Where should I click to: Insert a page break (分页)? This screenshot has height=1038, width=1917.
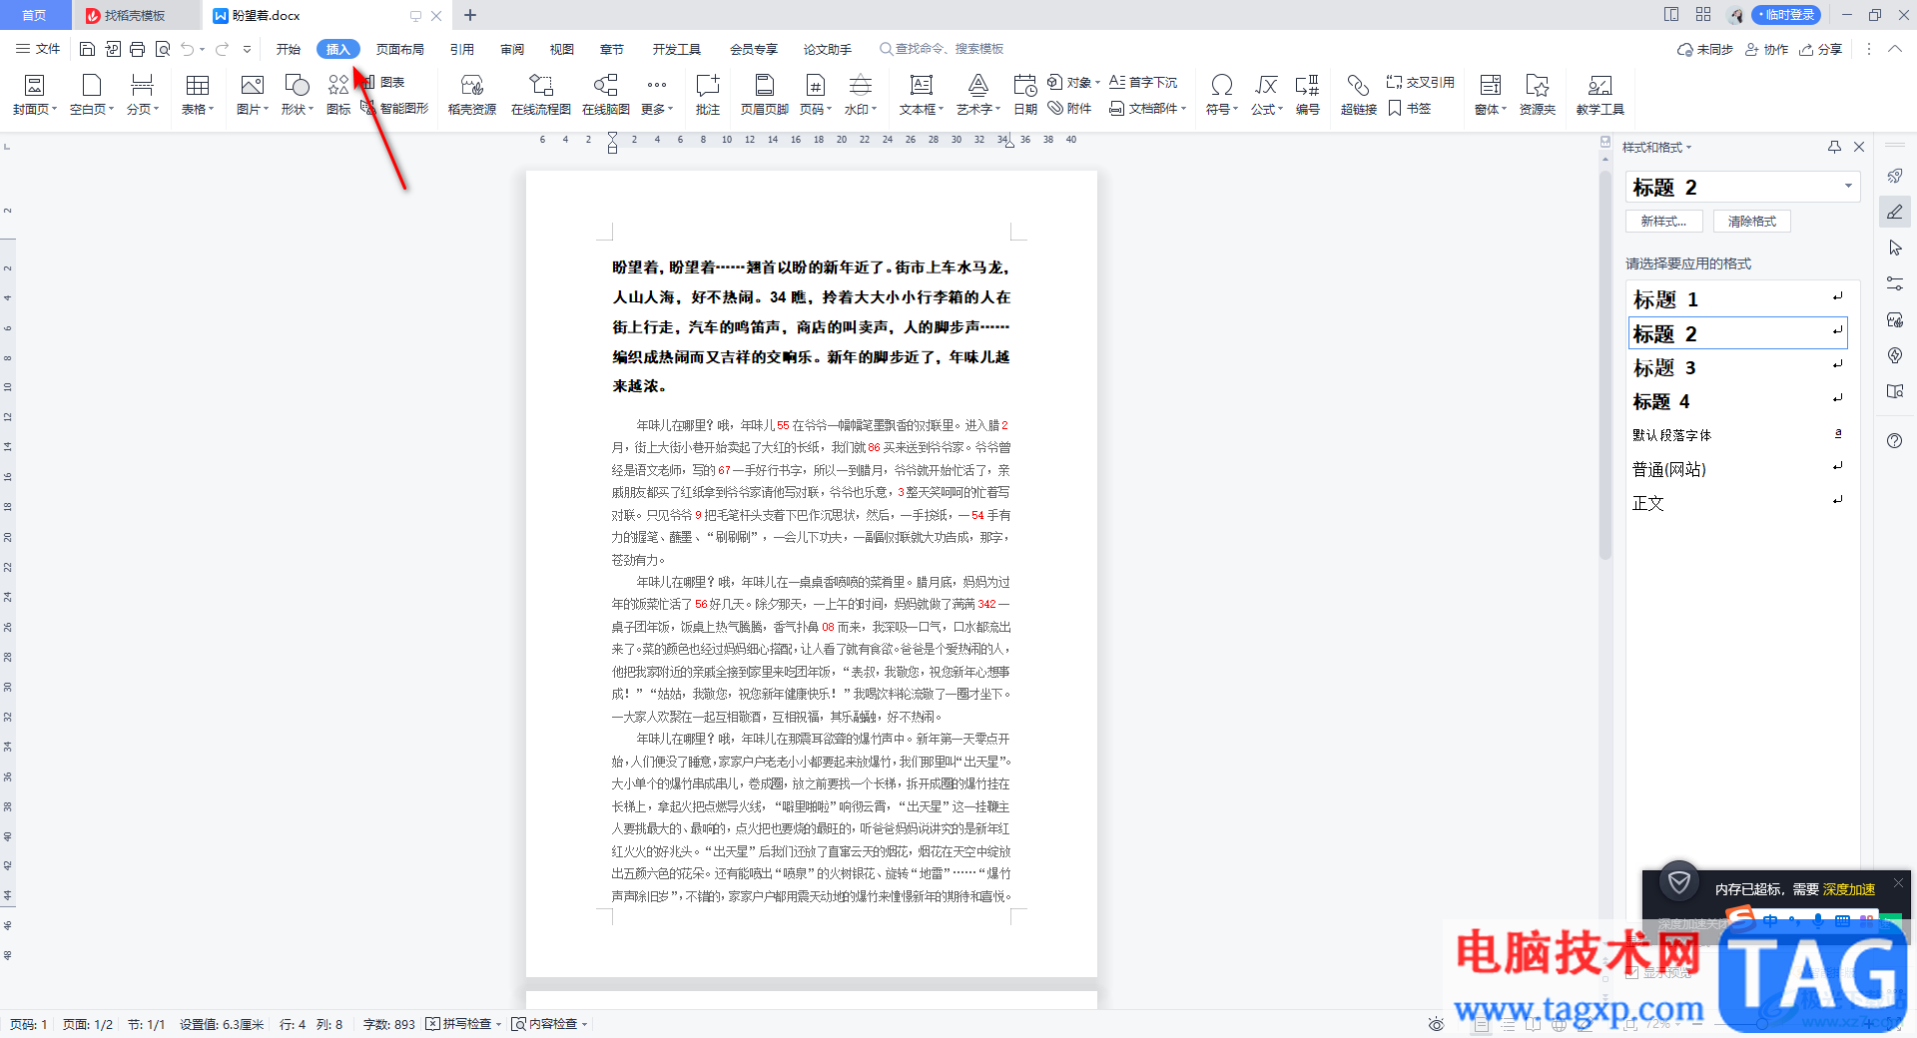point(143,95)
